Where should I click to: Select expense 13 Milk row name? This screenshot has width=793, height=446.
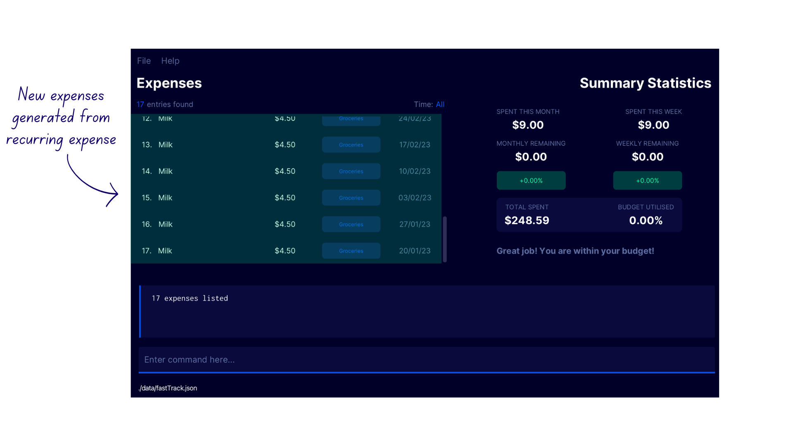point(165,145)
